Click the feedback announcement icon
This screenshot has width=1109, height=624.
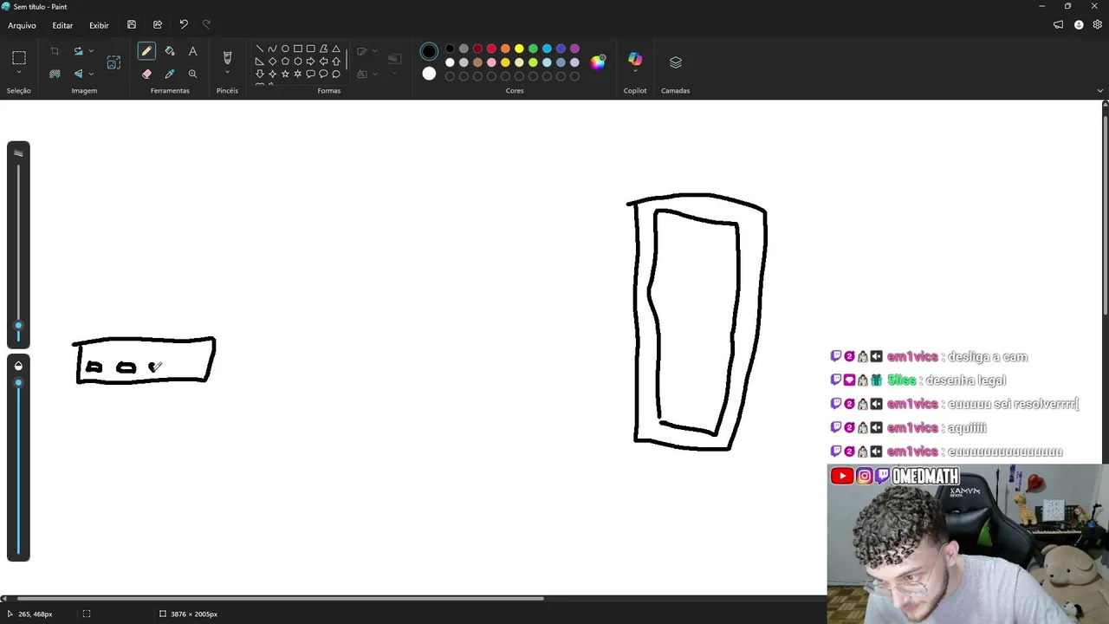pos(1058,25)
